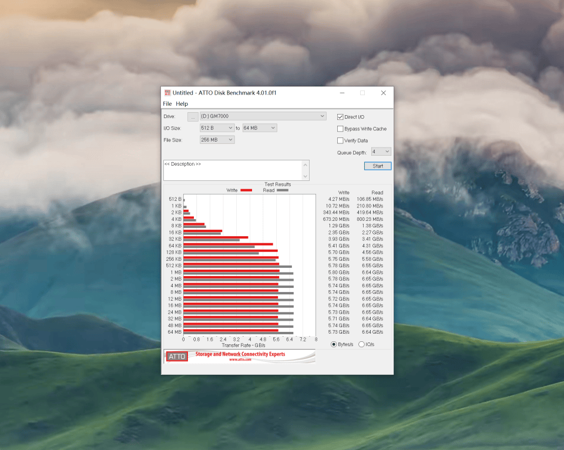Open the 64 MB I/O size dropdown
This screenshot has height=450, width=564.
click(x=259, y=127)
